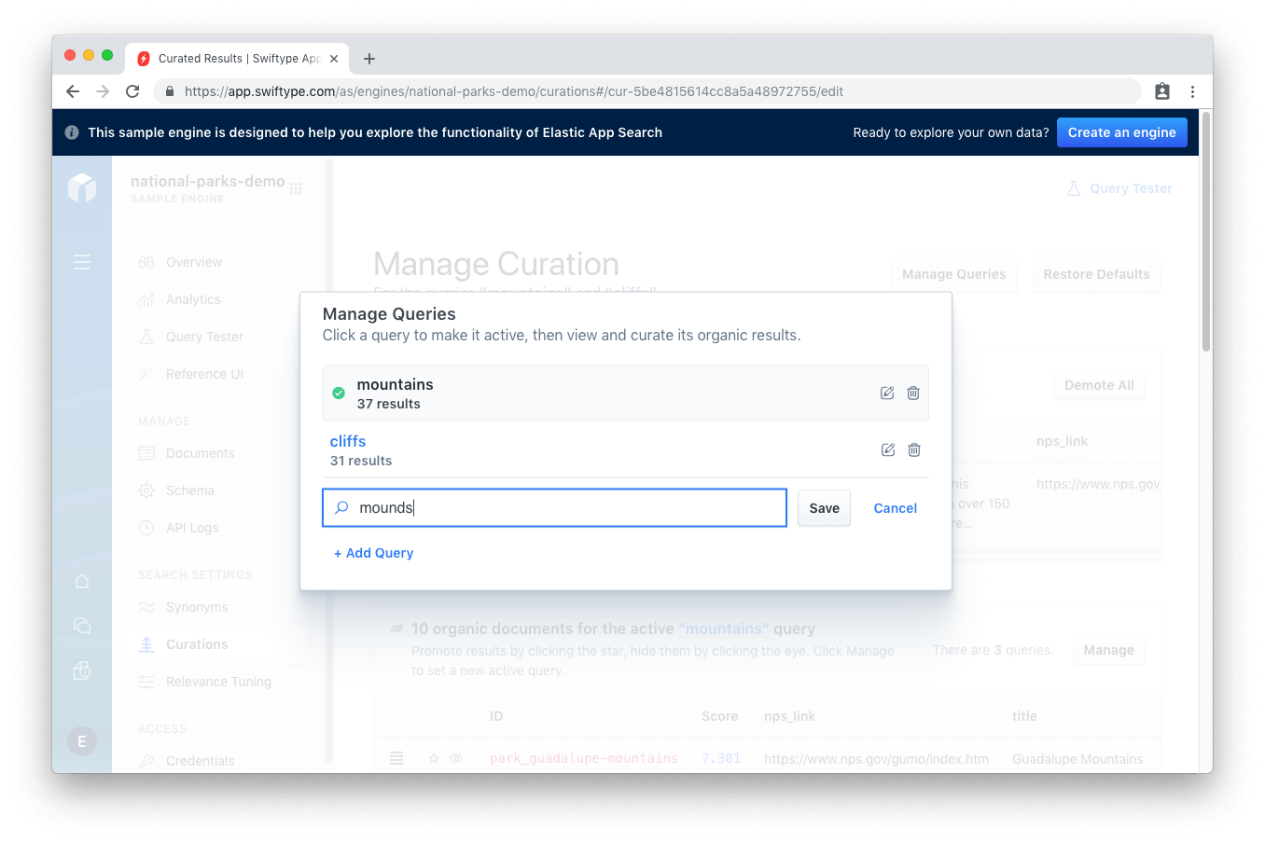The height and width of the screenshot is (842, 1265).
Task: Open the Query Tester link at top right
Action: coord(1119,188)
